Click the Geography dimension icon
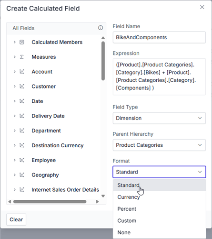Image resolution: width=212 pixels, height=239 pixels. pyautogui.click(x=22, y=175)
